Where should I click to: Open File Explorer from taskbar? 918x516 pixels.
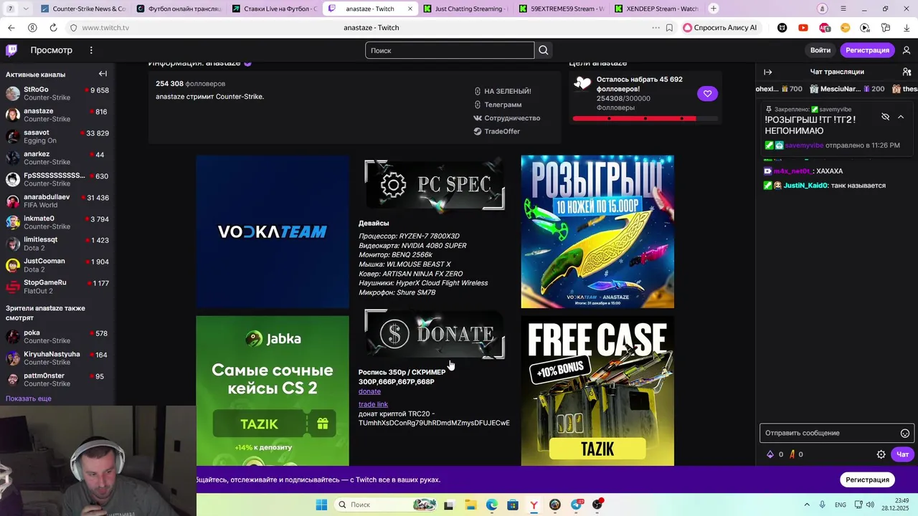[x=470, y=505]
